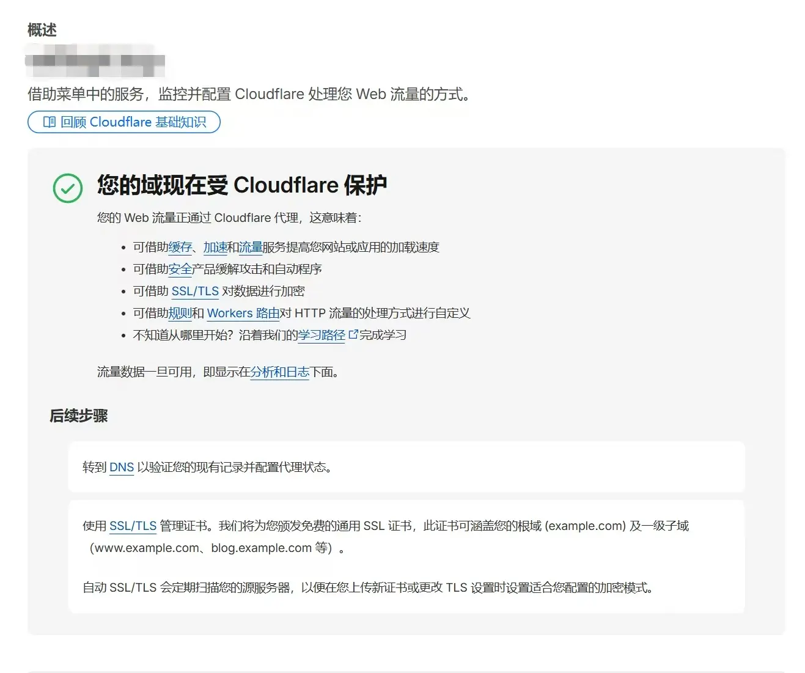Open the 学习路径 link

tap(322, 335)
